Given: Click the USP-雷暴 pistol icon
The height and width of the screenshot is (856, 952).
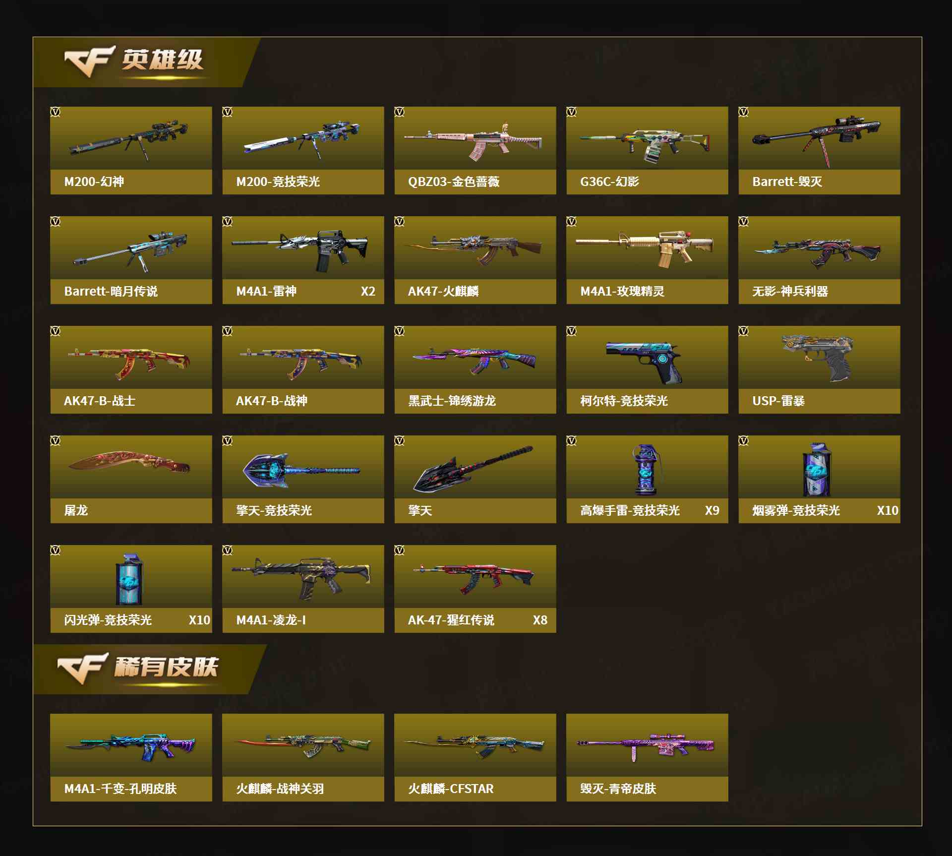Looking at the screenshot, I should click(x=817, y=358).
